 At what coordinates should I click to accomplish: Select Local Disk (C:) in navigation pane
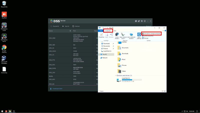(x=107, y=51)
